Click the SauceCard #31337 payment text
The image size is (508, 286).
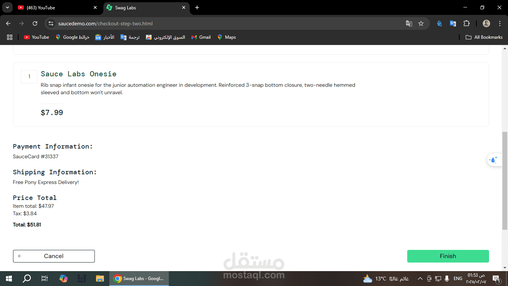click(36, 157)
